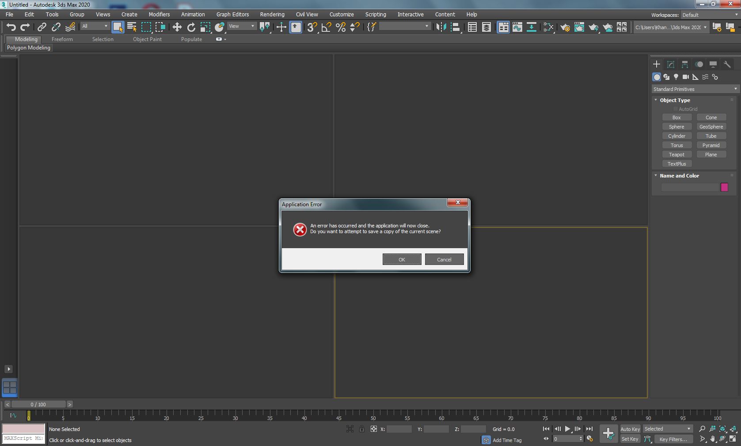741x446 pixels.
Task: Click the pink object color swatch
Action: [724, 187]
